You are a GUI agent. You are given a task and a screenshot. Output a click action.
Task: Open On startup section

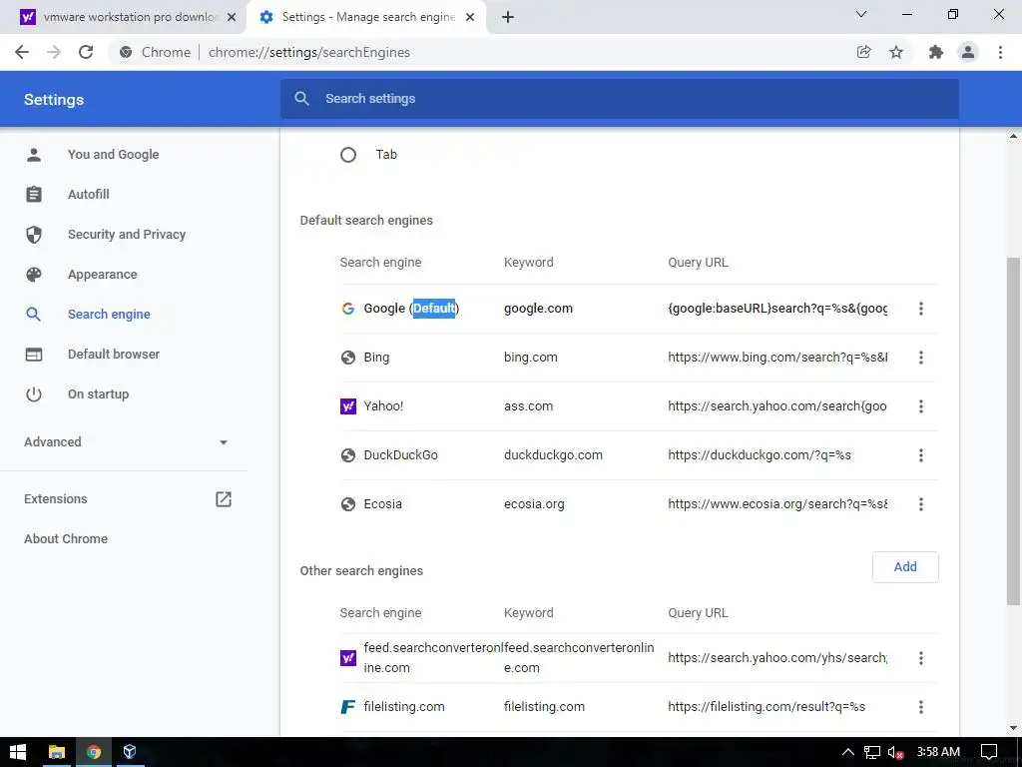(99, 393)
